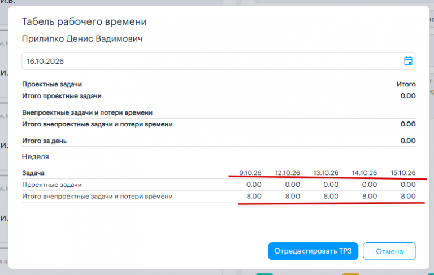Screen dimensions: 434x275
Task: Click the Отредактировать ТРЗ button
Action: coord(313,251)
